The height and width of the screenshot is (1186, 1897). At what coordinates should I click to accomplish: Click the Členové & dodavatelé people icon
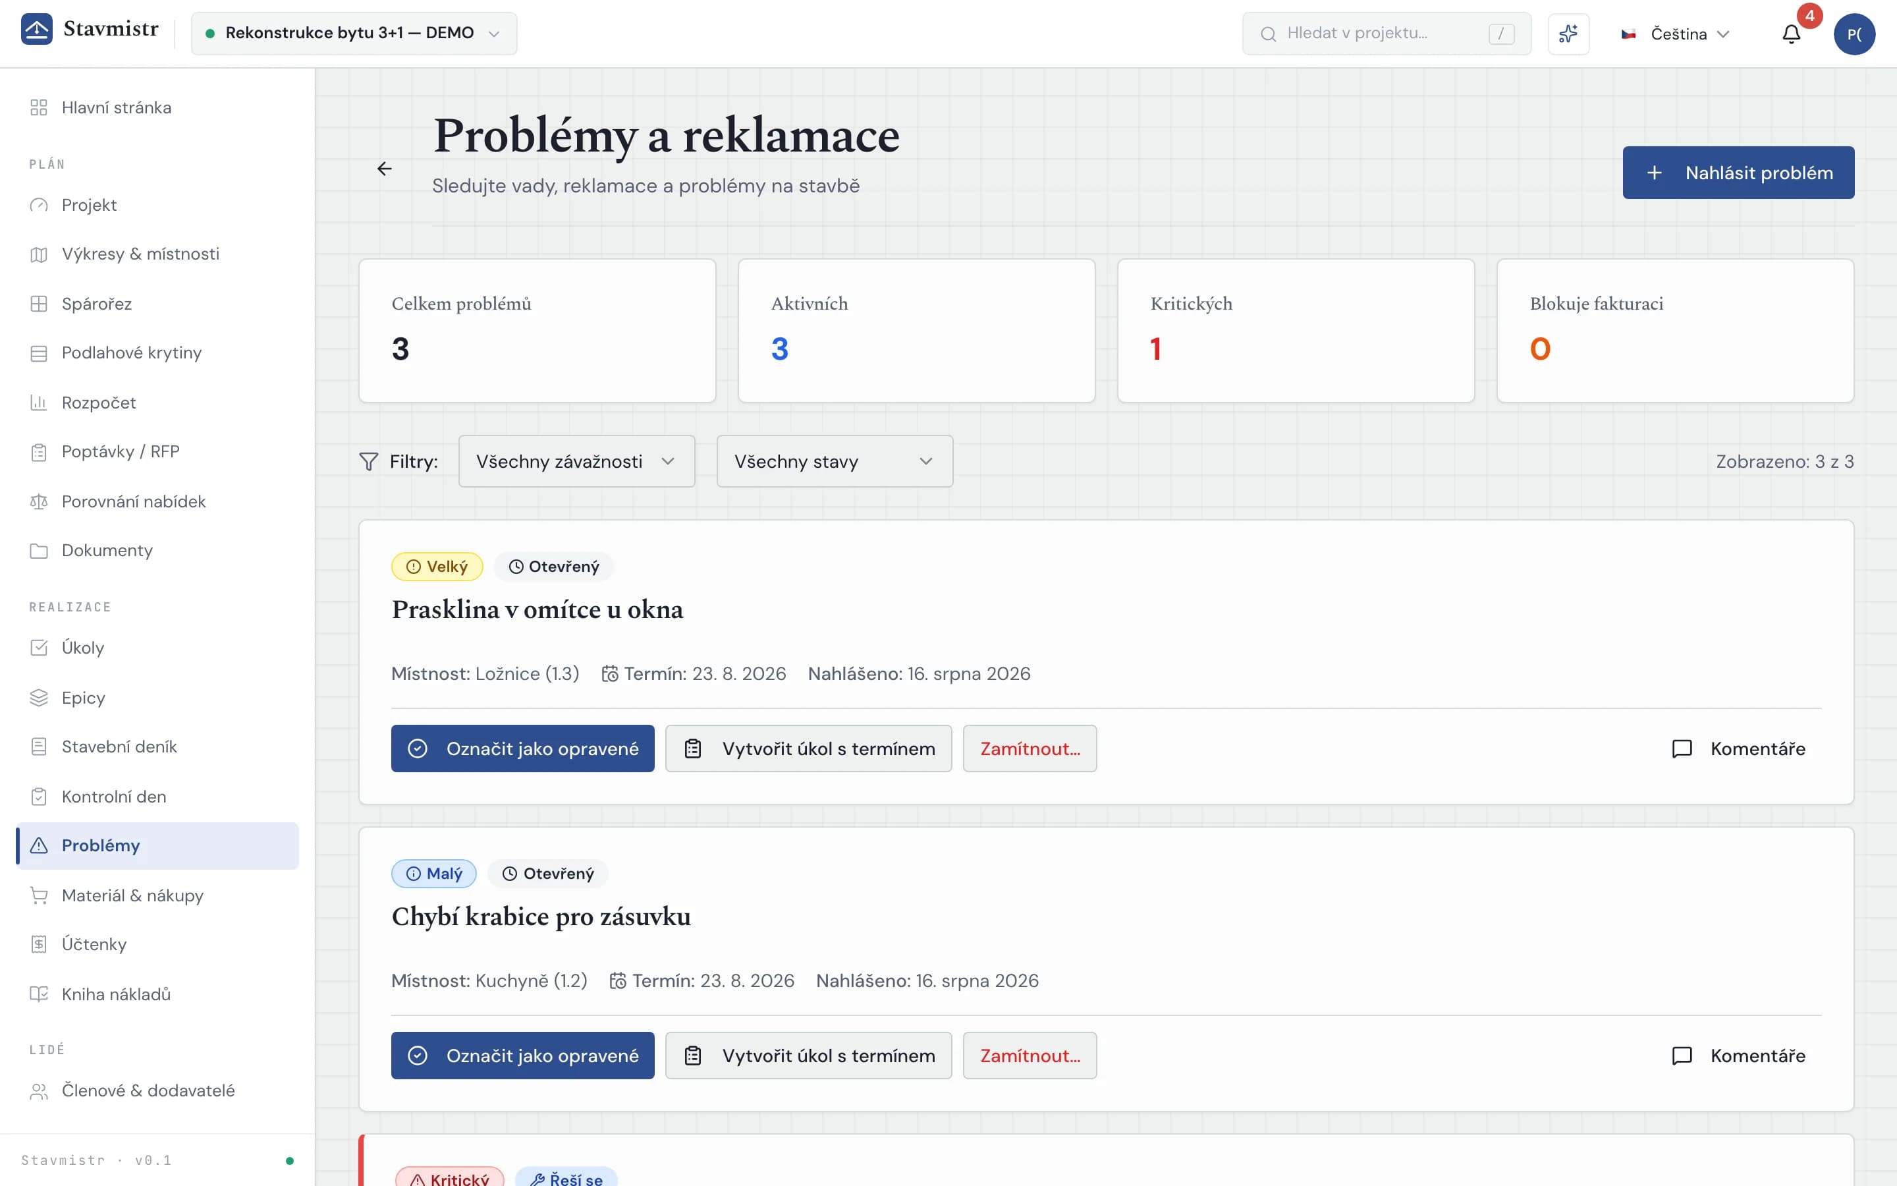(x=38, y=1091)
